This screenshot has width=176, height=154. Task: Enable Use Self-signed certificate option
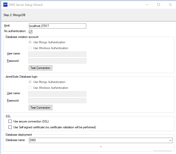tap(10, 127)
